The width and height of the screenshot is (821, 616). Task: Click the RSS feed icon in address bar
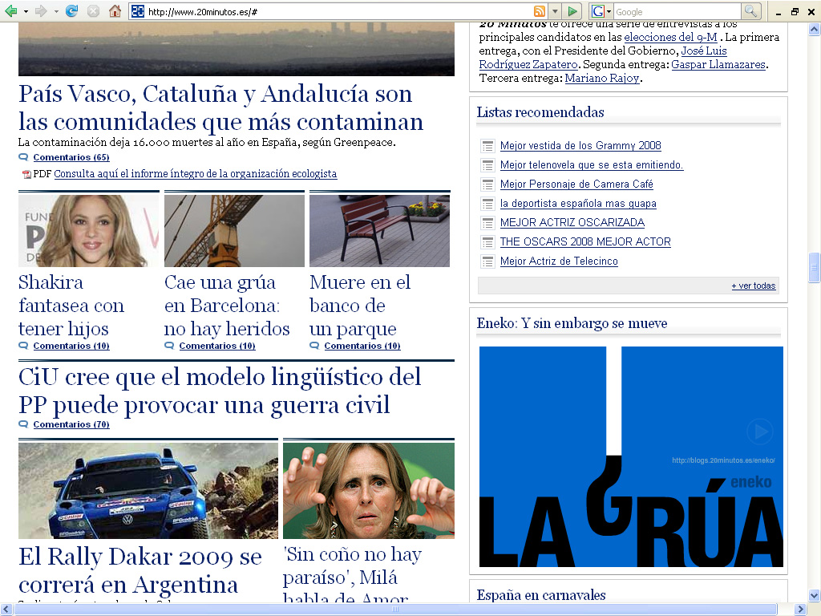pyautogui.click(x=540, y=11)
